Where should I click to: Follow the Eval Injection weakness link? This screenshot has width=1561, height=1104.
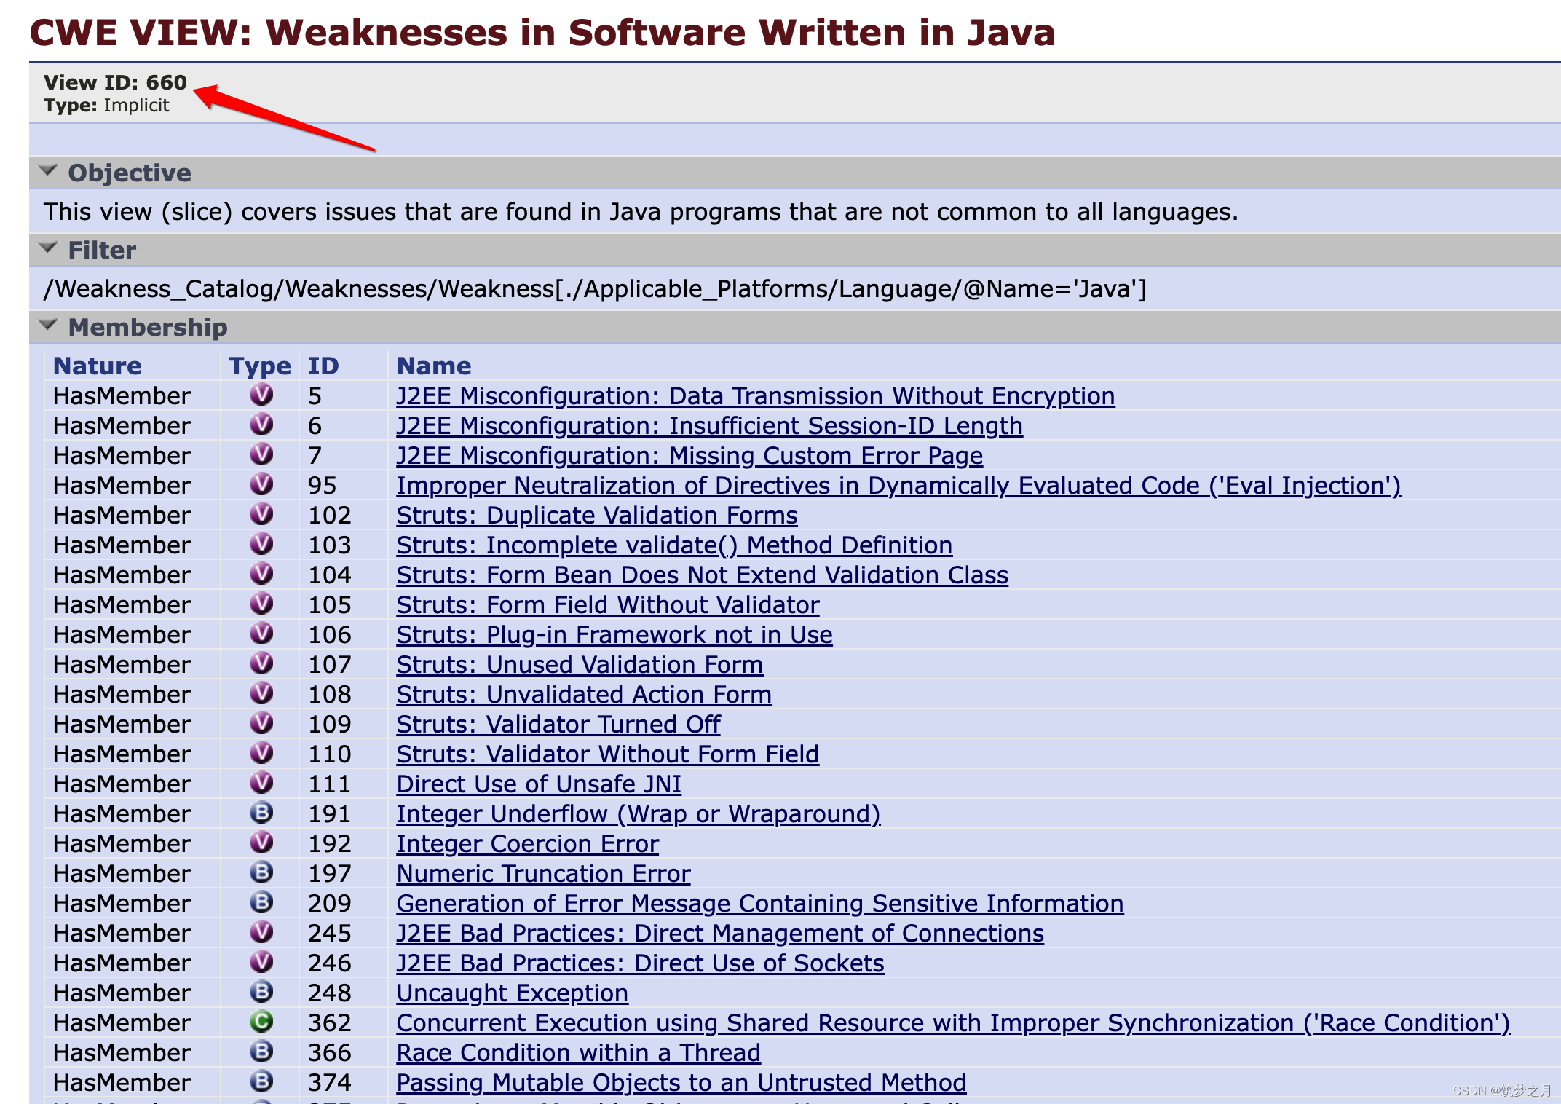point(898,485)
